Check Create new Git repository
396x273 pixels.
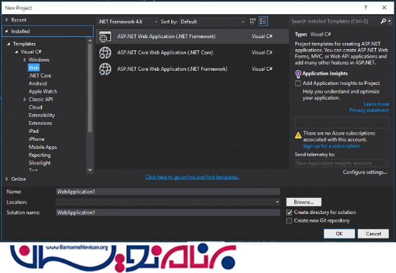click(289, 221)
